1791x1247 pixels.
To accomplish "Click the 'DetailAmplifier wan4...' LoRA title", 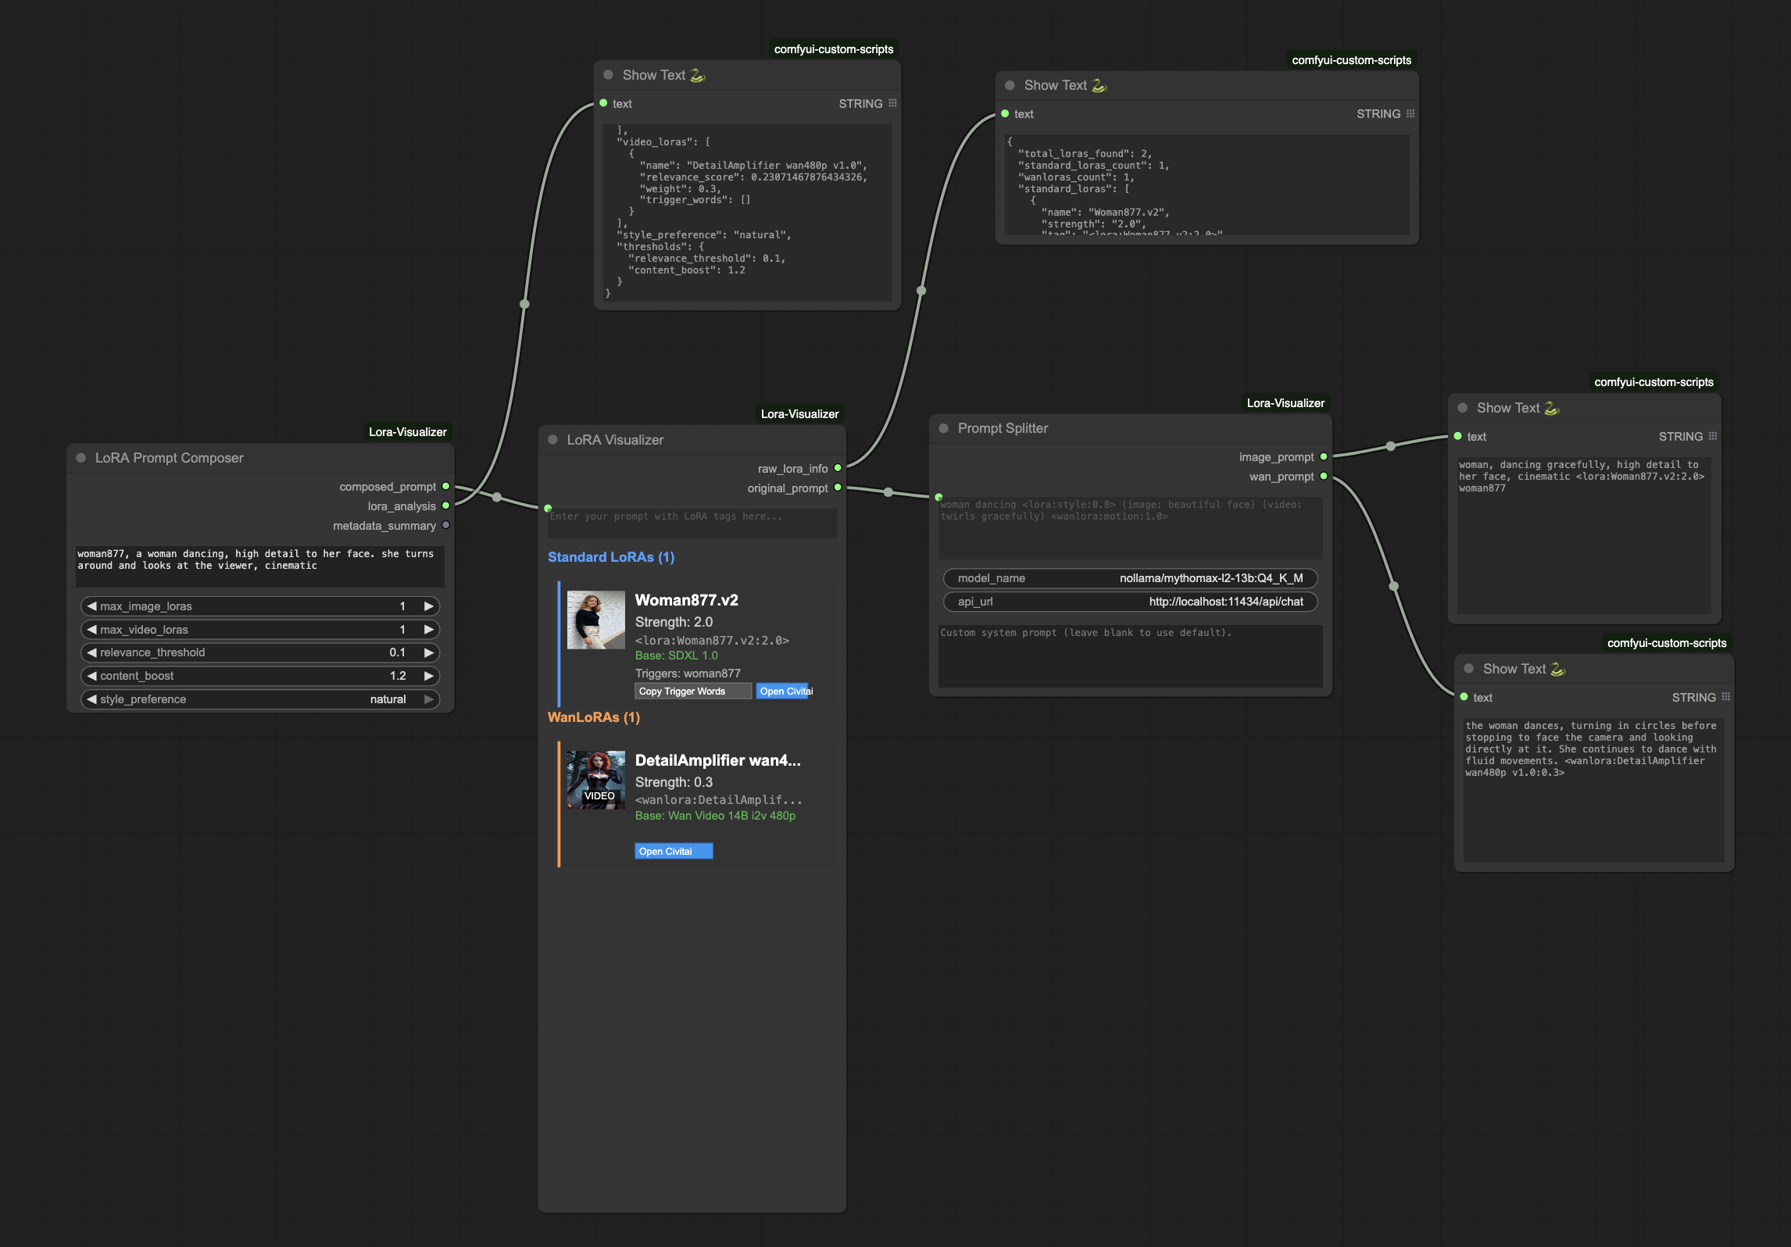I will pyautogui.click(x=717, y=760).
